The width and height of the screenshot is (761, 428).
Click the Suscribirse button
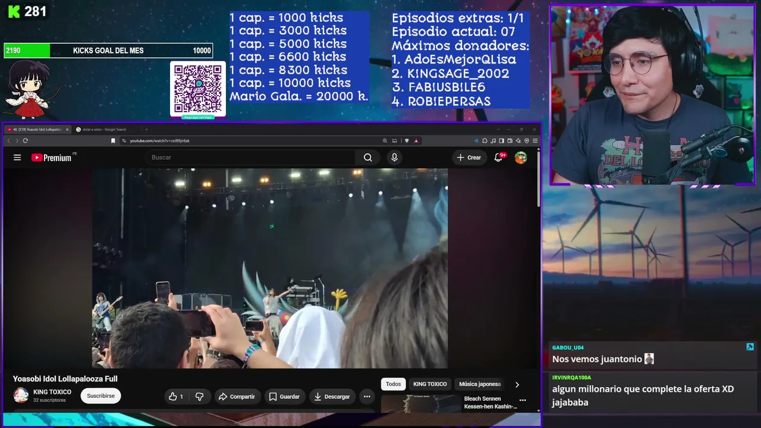(x=101, y=396)
